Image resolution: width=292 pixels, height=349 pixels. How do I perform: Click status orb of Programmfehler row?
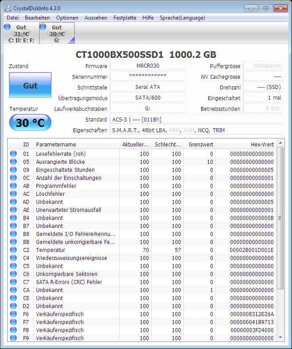click(13, 186)
